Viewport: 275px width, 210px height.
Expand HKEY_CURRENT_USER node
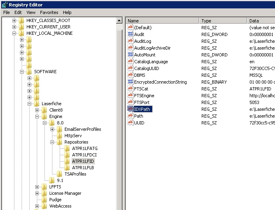14,27
